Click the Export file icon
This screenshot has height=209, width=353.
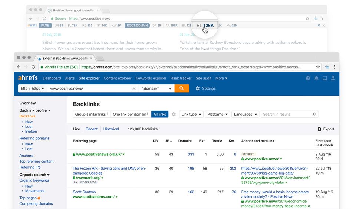coord(319,129)
